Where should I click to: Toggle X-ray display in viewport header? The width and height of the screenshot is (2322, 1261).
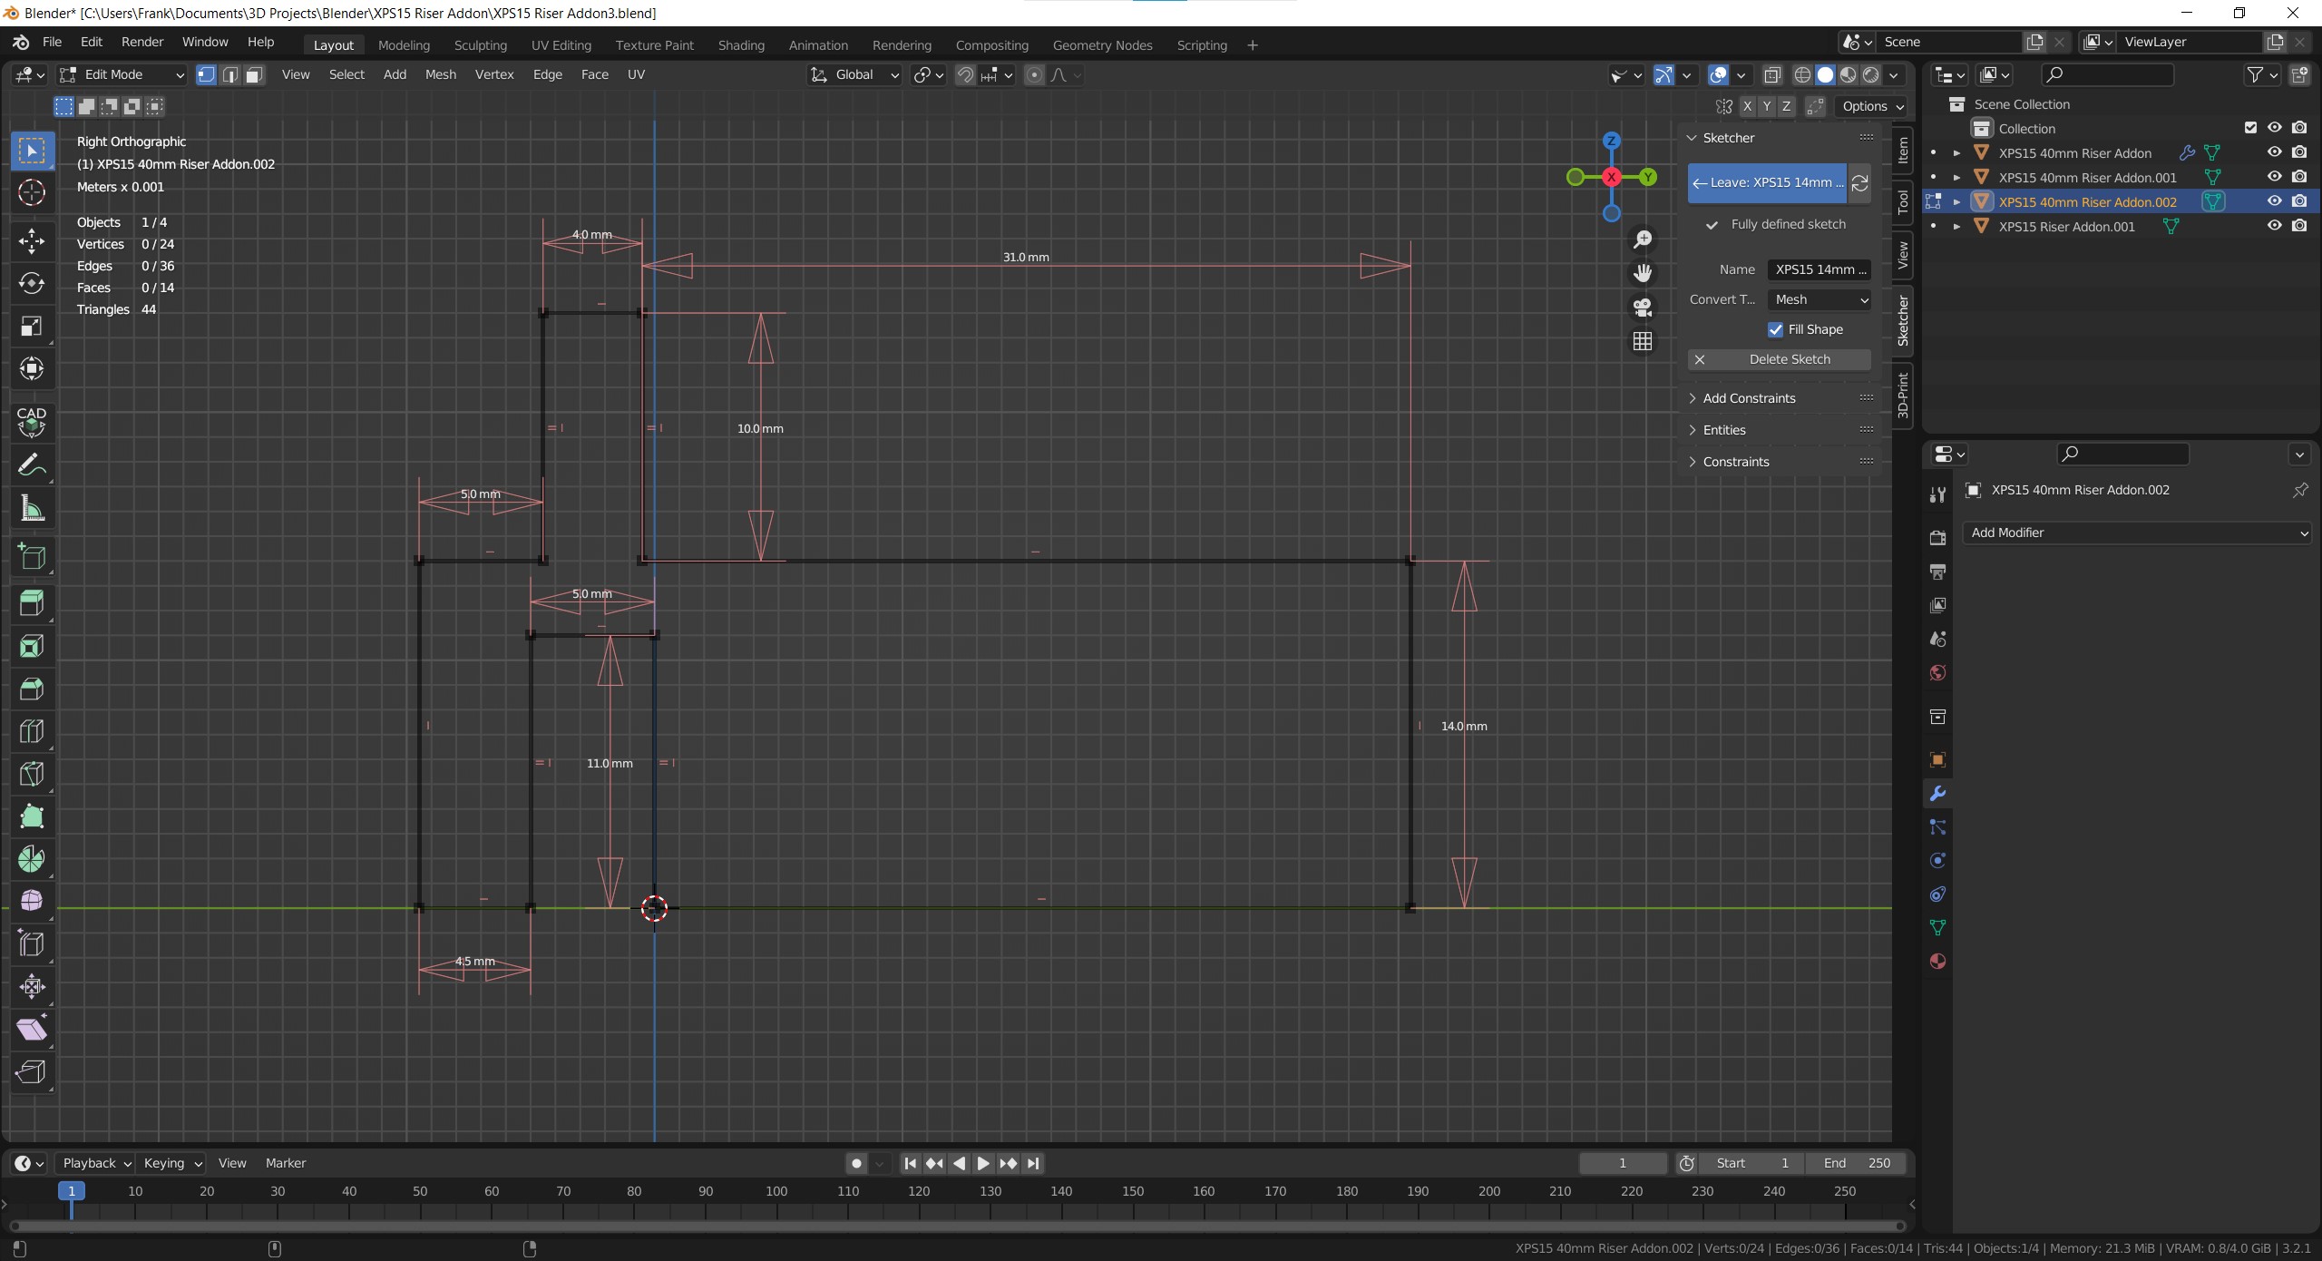pos(1772,75)
